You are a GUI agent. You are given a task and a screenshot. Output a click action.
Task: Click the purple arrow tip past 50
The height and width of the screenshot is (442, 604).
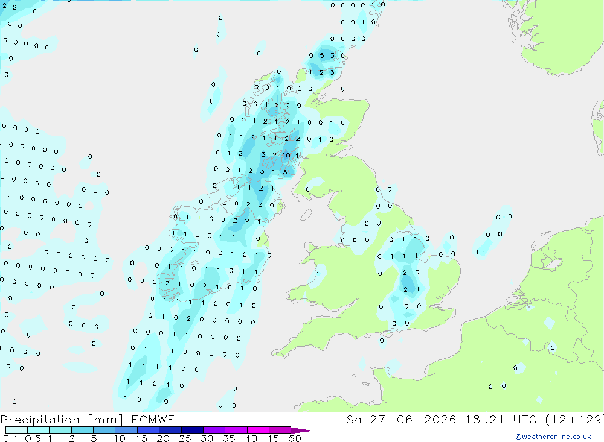pos(302,431)
